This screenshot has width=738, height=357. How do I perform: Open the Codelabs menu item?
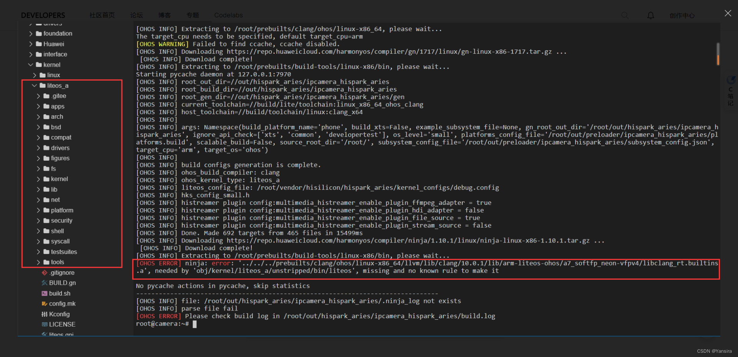228,15
